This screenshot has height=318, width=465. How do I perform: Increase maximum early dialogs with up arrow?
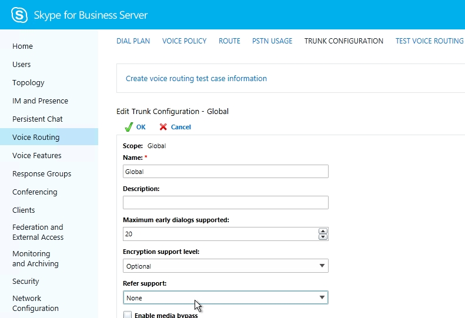323,231
